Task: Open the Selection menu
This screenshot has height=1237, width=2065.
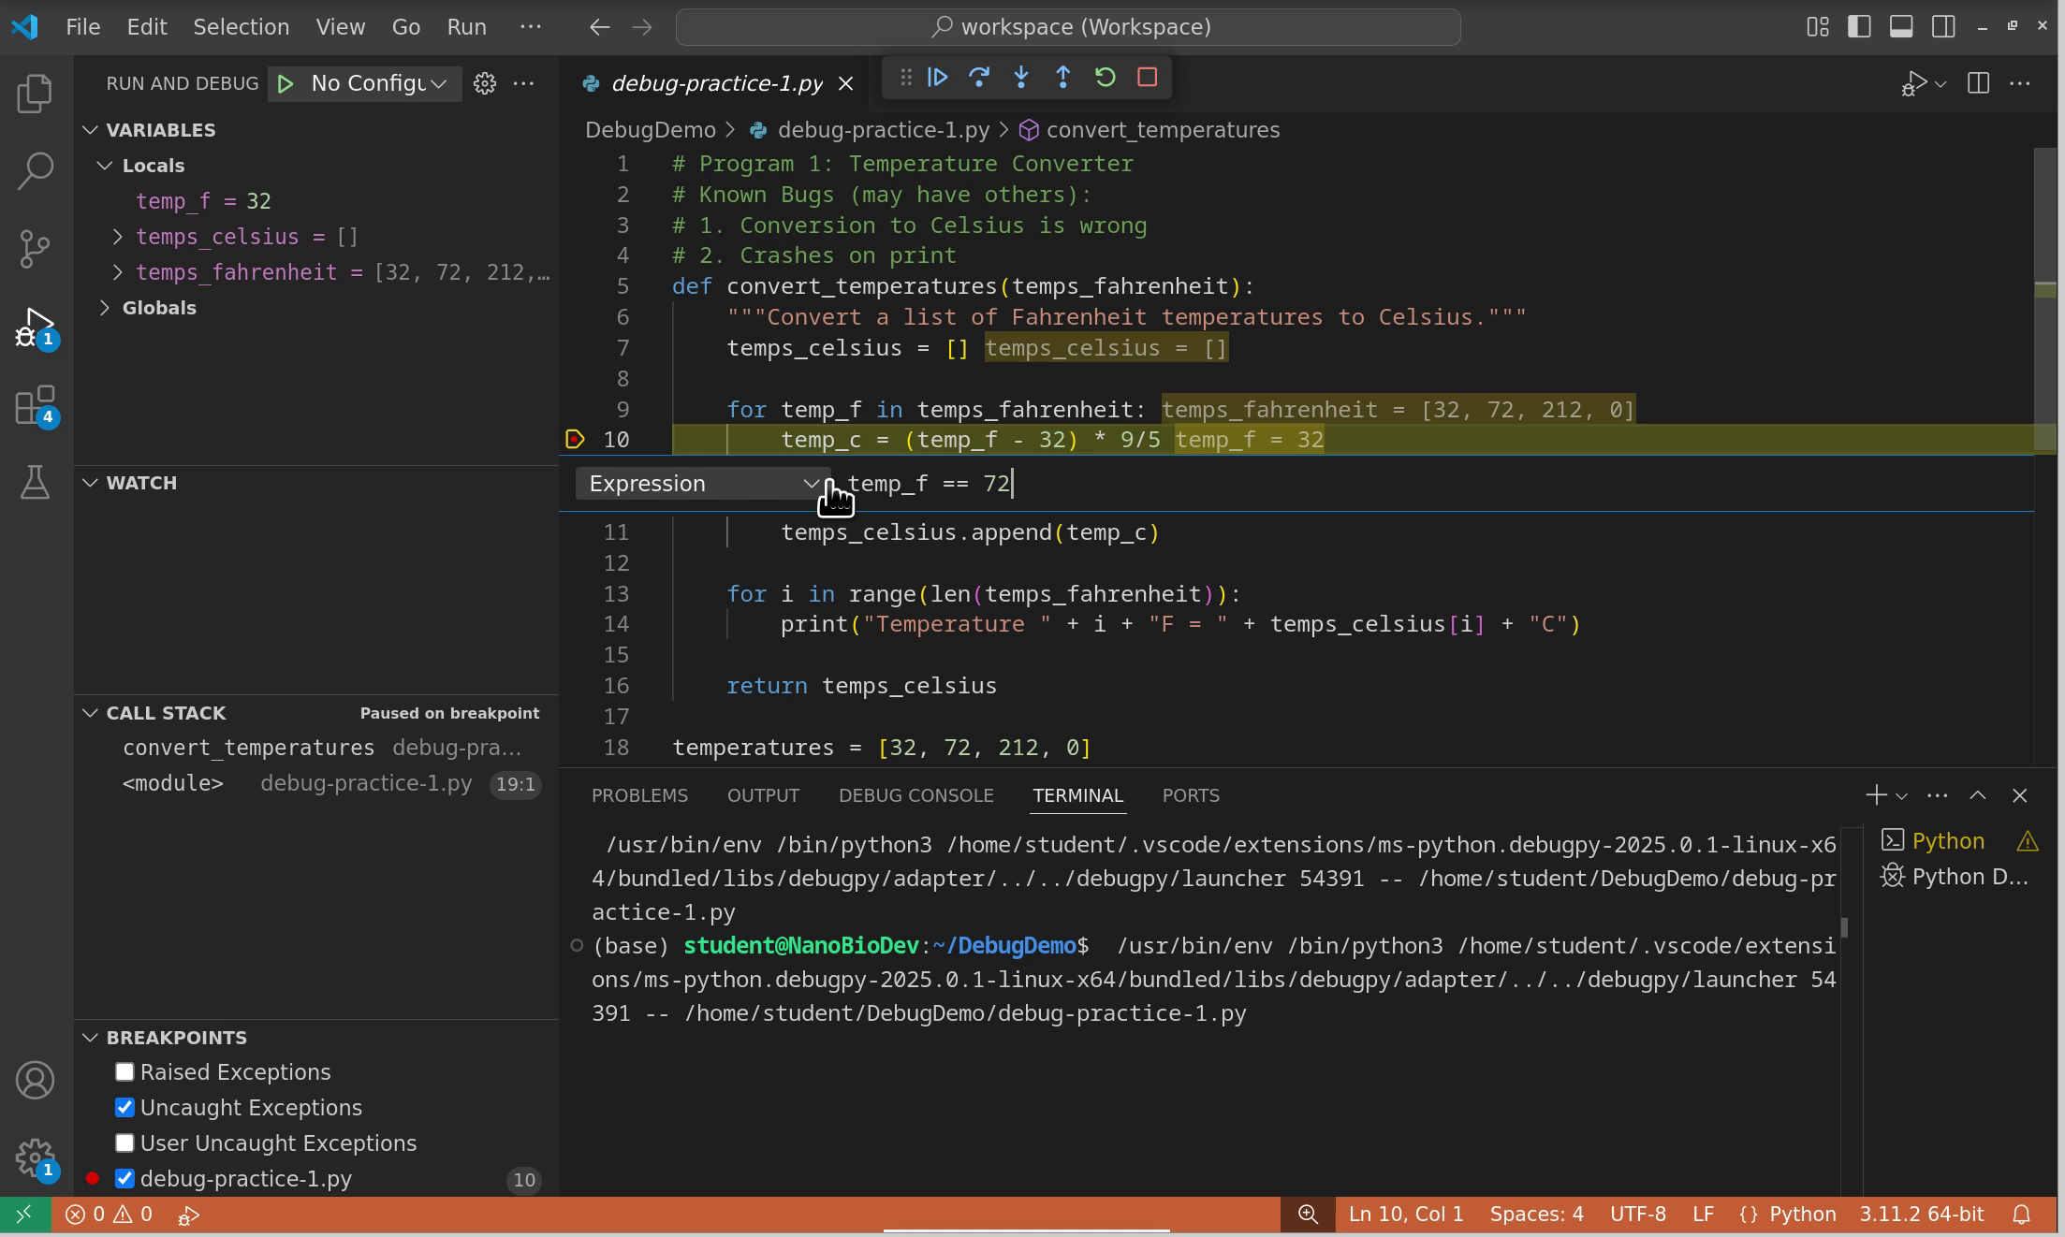Action: pyautogui.click(x=241, y=27)
